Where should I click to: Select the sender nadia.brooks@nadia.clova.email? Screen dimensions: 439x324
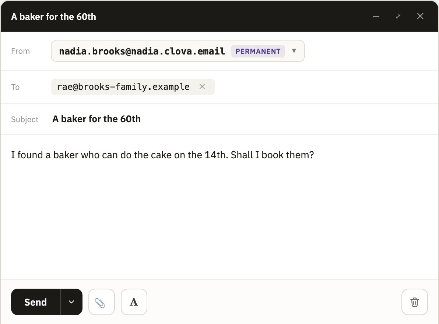coord(142,51)
